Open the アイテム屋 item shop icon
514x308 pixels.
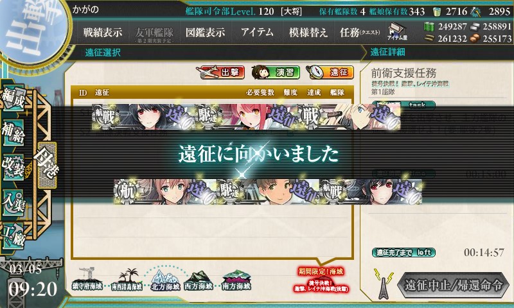pyautogui.click(x=397, y=31)
